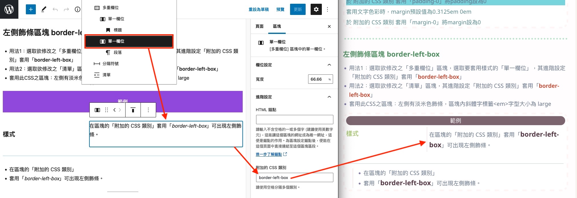Undo the last change
The height and width of the screenshot is (198, 577).
click(55, 9)
